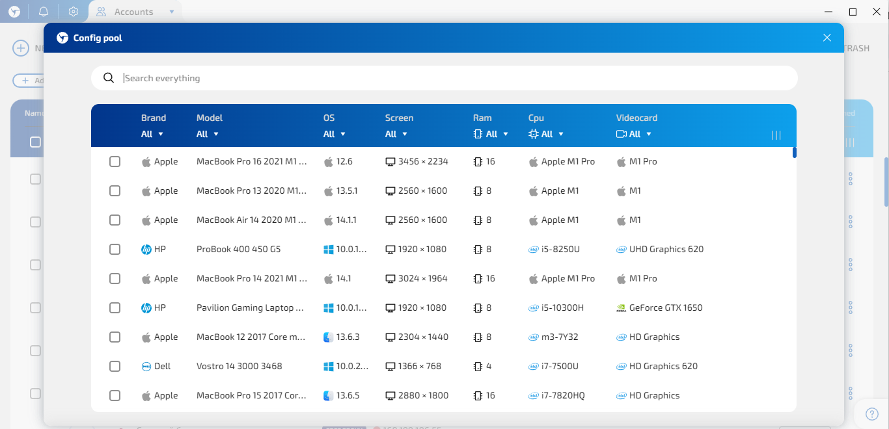The width and height of the screenshot is (889, 429).
Task: Switch to the Accounts tab
Action: coord(135,12)
